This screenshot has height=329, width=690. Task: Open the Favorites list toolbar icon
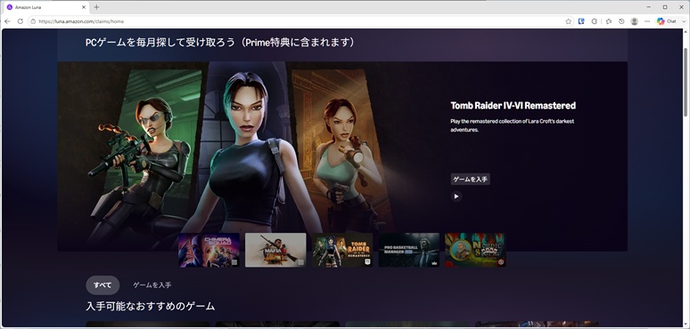tap(609, 21)
